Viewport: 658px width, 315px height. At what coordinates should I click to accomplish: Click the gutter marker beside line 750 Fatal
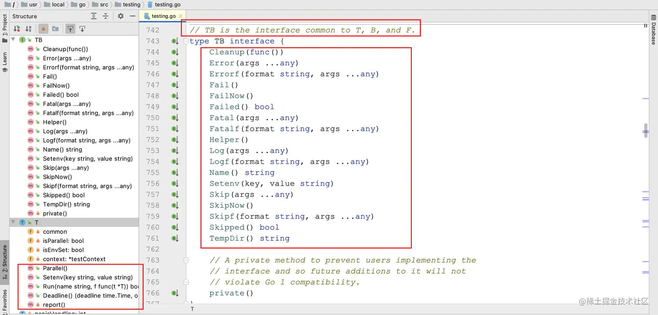pos(175,118)
